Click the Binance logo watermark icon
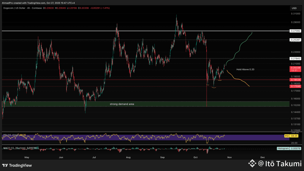The width and height of the screenshot is (304, 171). click(x=252, y=163)
